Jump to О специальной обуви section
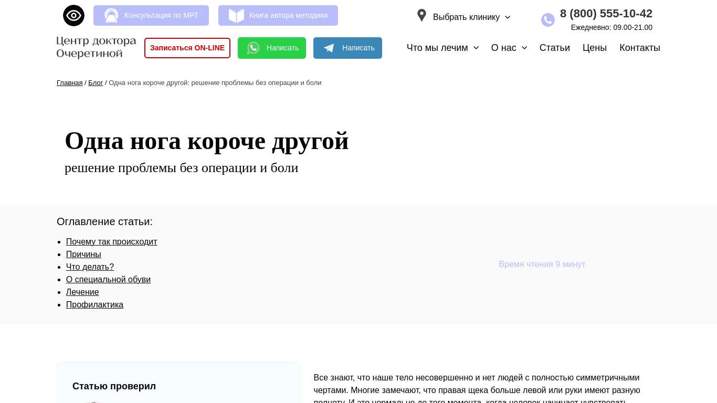The width and height of the screenshot is (717, 403). tap(108, 280)
